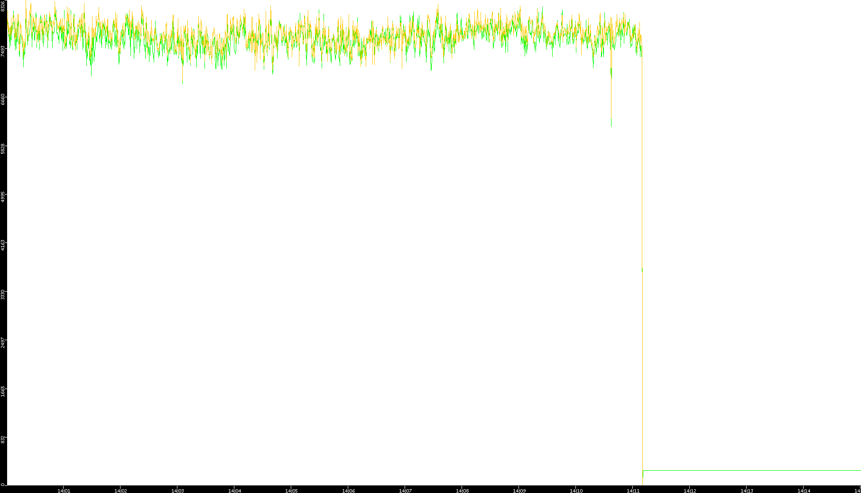Select the 14:12 time axis marker

[690, 490]
